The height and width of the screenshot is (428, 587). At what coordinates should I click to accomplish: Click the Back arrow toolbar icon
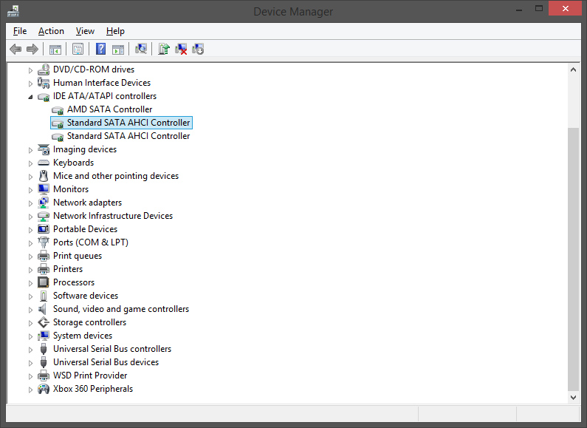pyautogui.click(x=16, y=49)
